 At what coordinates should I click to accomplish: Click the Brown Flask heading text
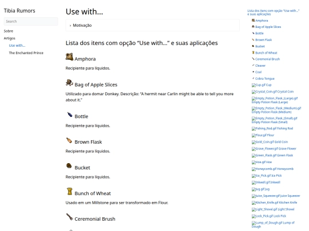(x=88, y=142)
